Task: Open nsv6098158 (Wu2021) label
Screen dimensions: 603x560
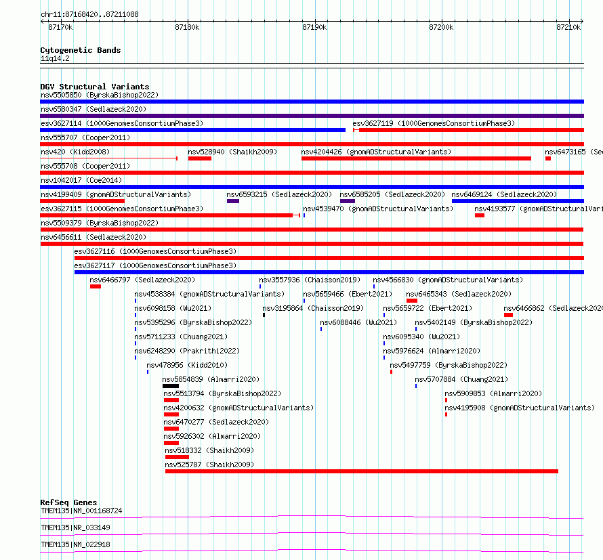Action: (173, 308)
